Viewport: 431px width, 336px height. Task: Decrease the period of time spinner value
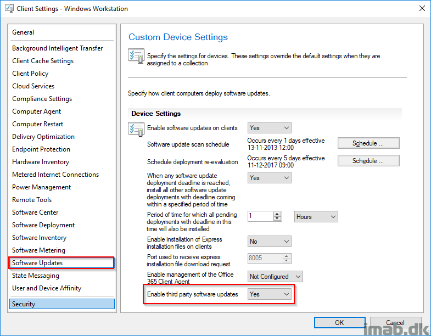point(278,219)
